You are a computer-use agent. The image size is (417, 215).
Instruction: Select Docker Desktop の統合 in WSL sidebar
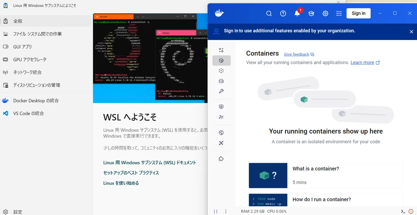point(46,100)
